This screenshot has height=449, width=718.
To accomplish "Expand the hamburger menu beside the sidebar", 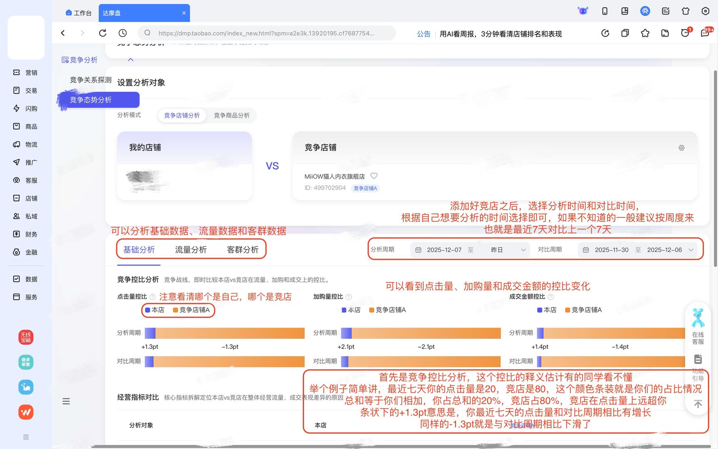I will click(x=66, y=401).
